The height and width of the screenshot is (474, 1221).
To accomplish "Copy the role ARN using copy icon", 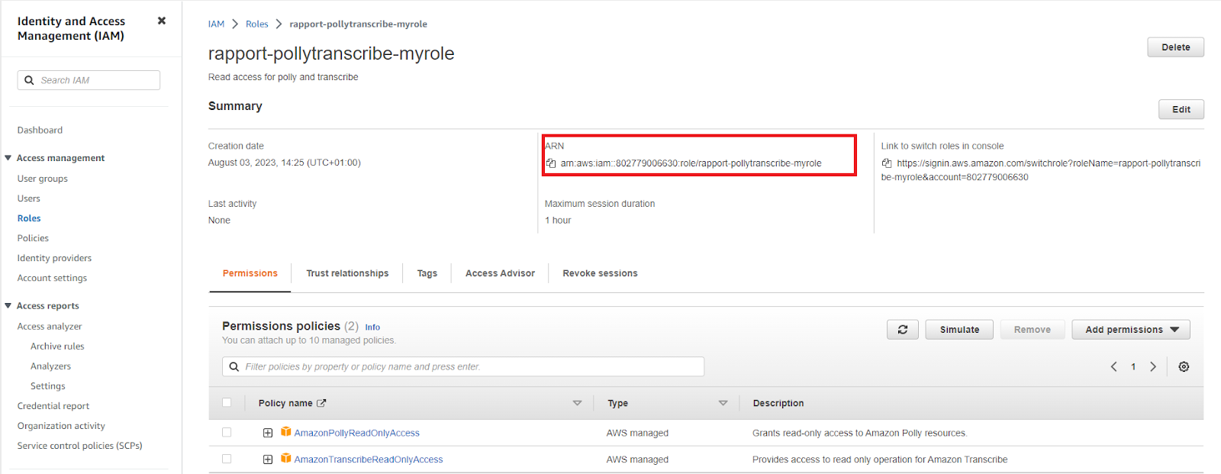I will pos(550,163).
